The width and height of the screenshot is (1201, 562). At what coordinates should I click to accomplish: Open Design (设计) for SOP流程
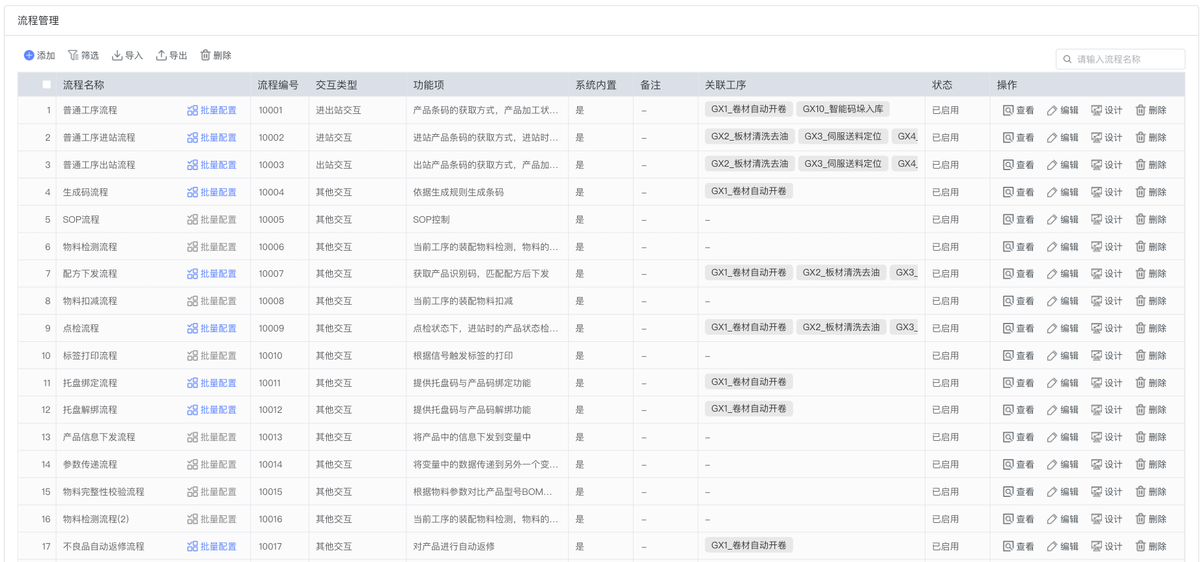pos(1107,220)
